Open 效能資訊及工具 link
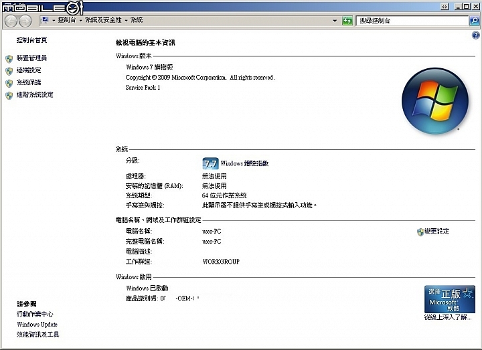482x350 pixels. pyautogui.click(x=37, y=335)
